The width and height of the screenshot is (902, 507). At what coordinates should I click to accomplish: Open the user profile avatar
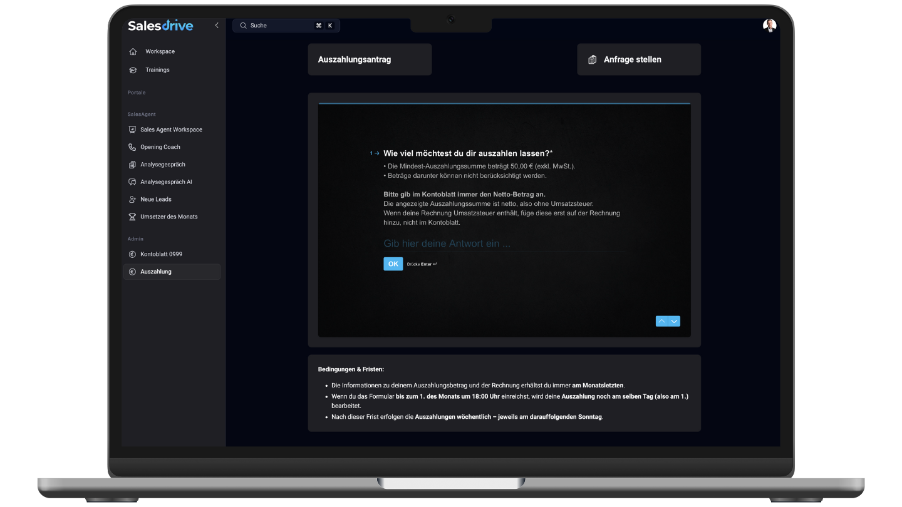769,26
